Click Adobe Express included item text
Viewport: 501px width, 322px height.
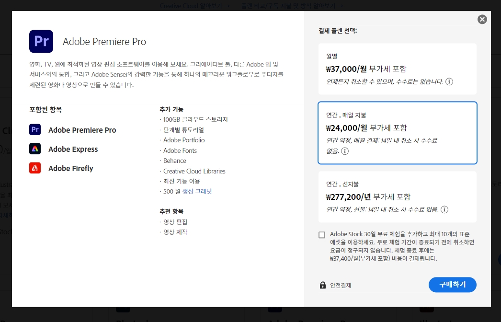[73, 149]
